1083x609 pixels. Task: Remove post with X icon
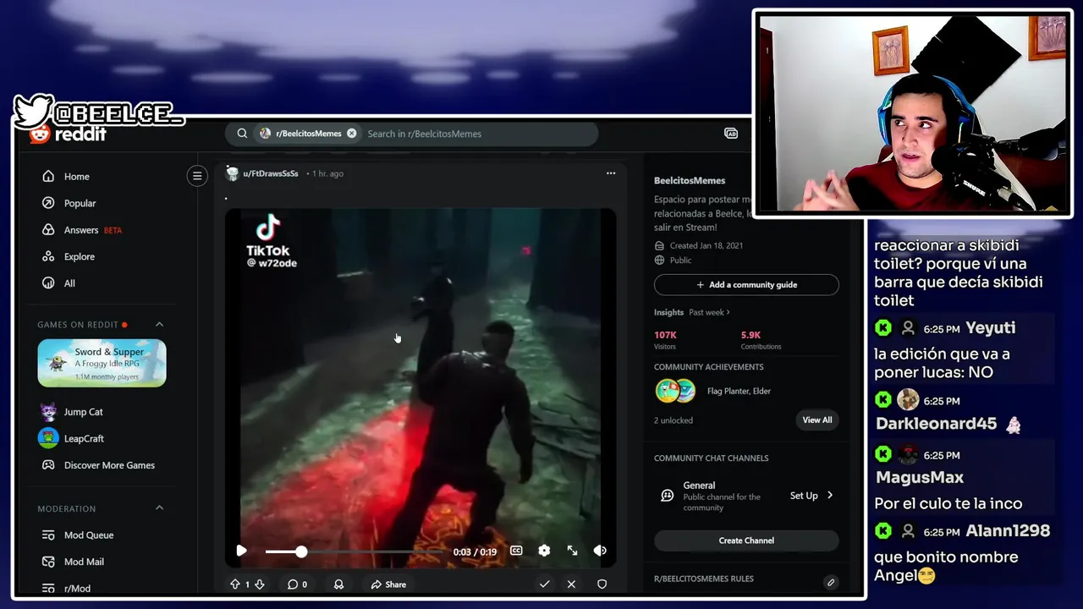tap(571, 584)
